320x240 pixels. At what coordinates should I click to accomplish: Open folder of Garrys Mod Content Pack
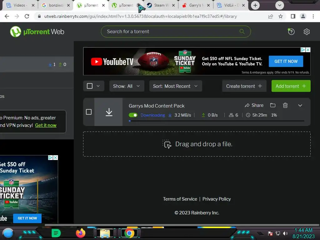tap(272, 105)
